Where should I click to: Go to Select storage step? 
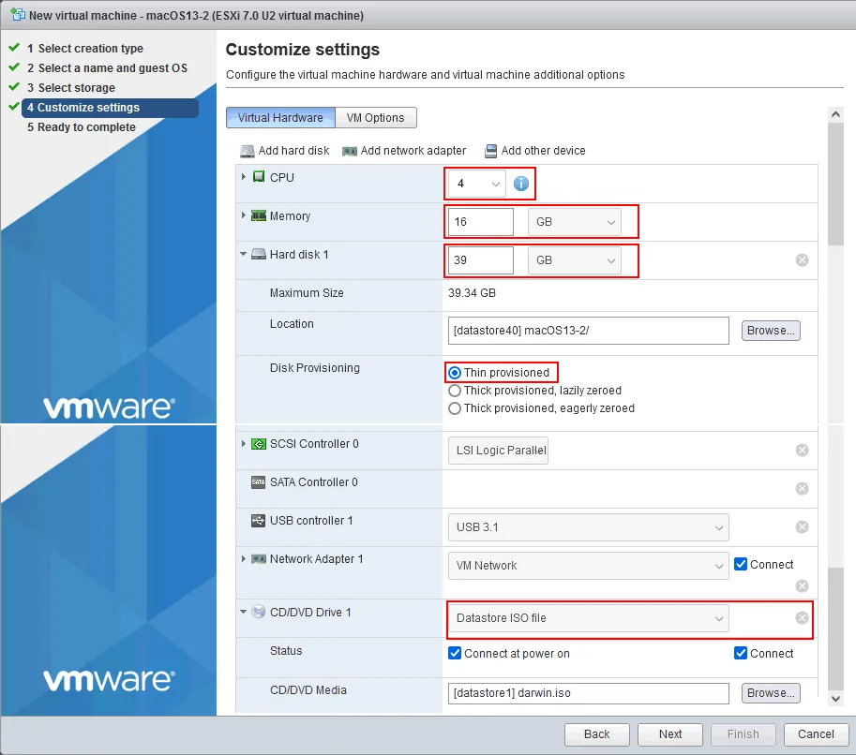coord(77,88)
